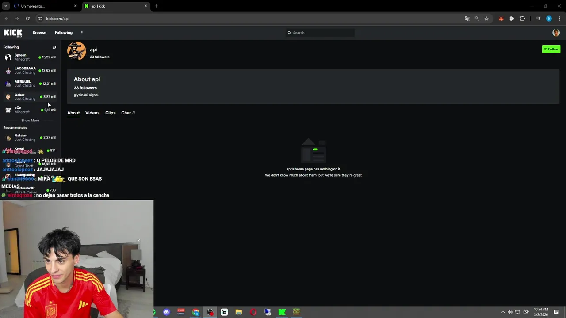Go back in browser history
Viewport: 566px width, 318px height.
tap(6, 19)
